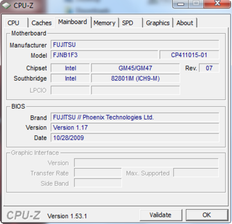The image size is (232, 224).
Task: Click the Rev. value 07
Action: (x=209, y=68)
